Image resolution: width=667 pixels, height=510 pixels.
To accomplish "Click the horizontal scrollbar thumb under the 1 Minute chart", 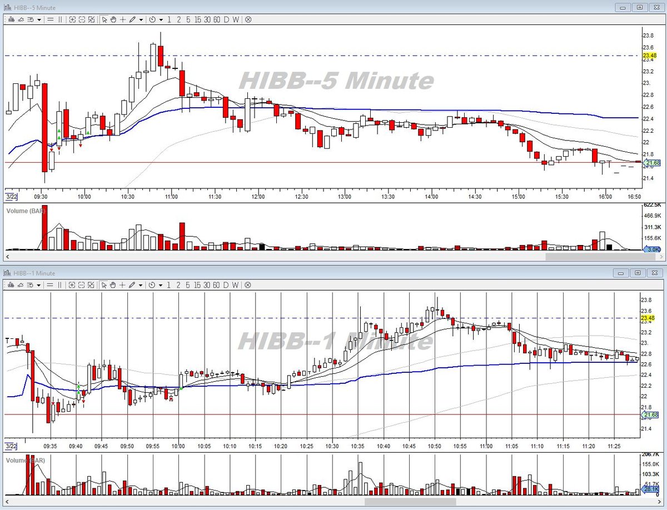I will coord(410,502).
